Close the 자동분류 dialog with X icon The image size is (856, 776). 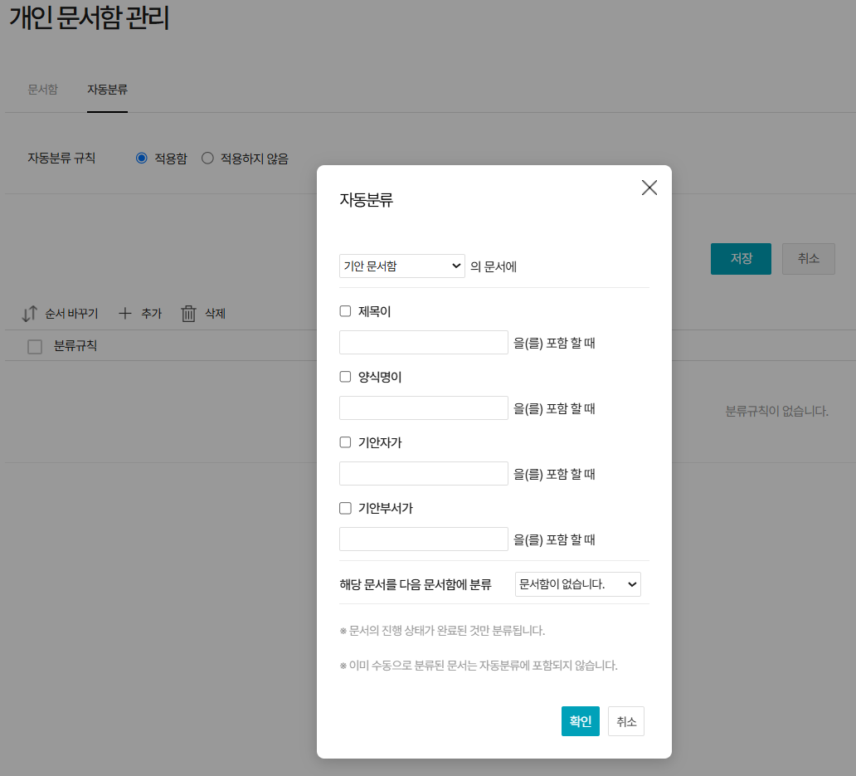[x=649, y=188]
